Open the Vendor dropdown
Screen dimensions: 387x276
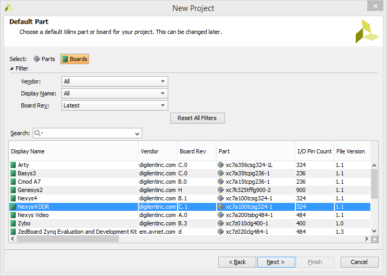[115, 81]
